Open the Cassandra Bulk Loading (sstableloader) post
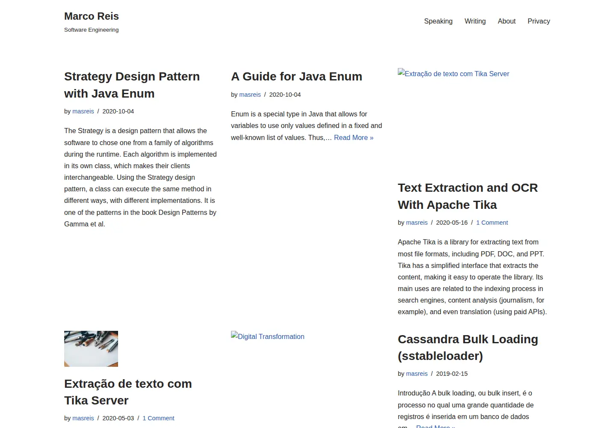This screenshot has height=428, width=616. [468, 348]
